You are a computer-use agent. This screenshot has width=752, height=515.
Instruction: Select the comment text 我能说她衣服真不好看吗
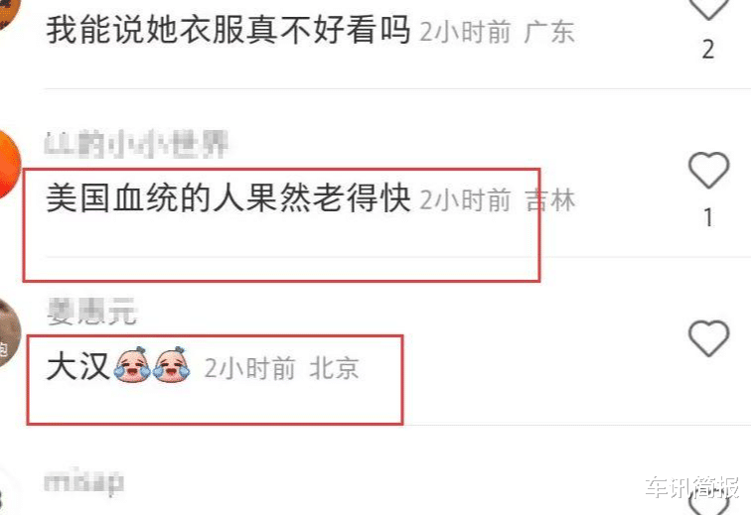pyautogui.click(x=228, y=30)
